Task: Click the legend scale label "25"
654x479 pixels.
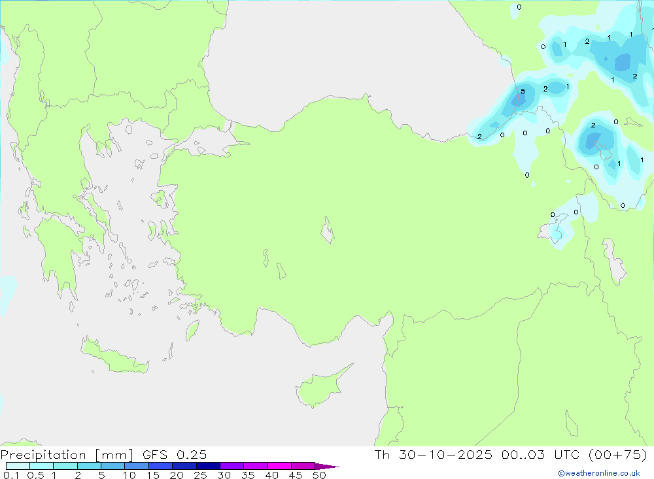Action: coord(200,475)
